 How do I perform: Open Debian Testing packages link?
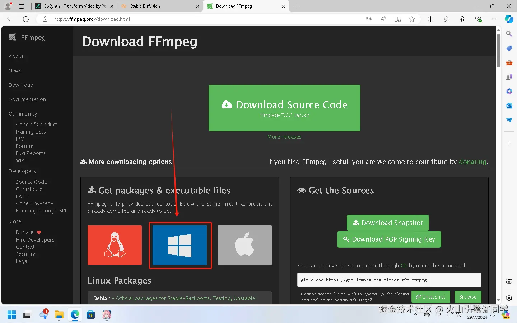tap(222, 298)
